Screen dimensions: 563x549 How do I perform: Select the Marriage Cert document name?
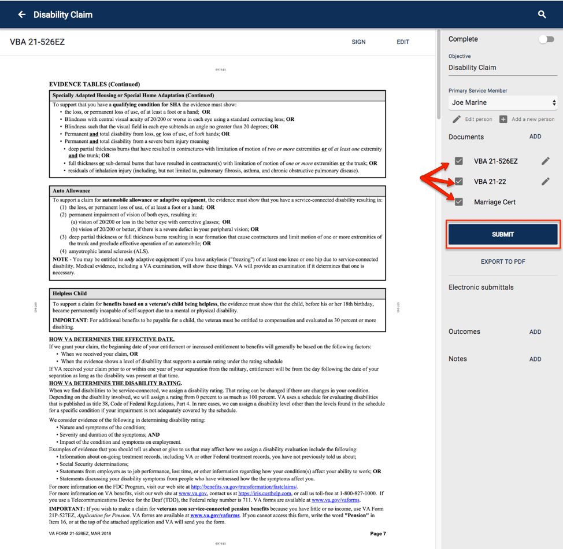coord(494,202)
